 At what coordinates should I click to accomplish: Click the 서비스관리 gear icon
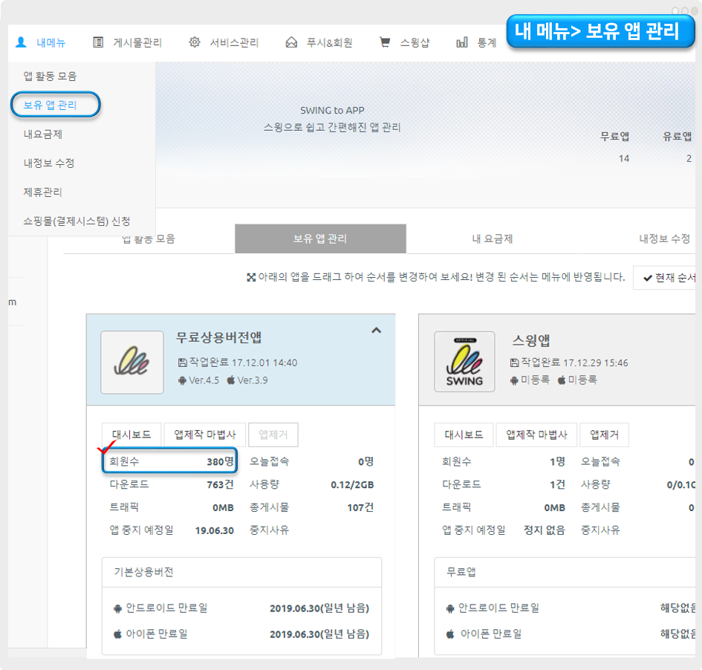click(x=195, y=42)
